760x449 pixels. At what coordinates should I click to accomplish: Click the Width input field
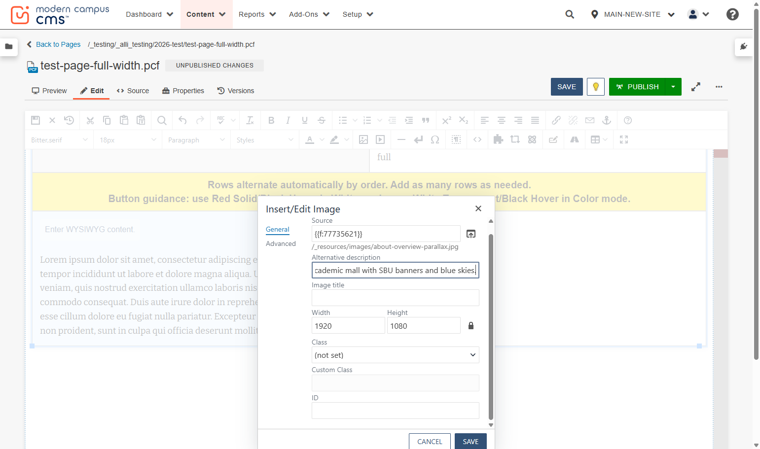coord(348,325)
